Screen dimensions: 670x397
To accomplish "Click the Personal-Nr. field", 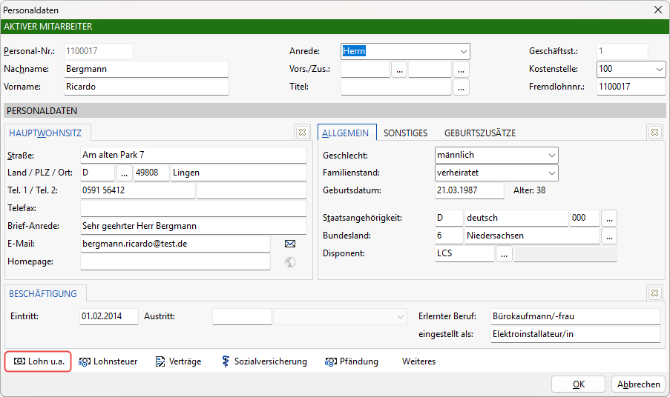I will (x=99, y=52).
